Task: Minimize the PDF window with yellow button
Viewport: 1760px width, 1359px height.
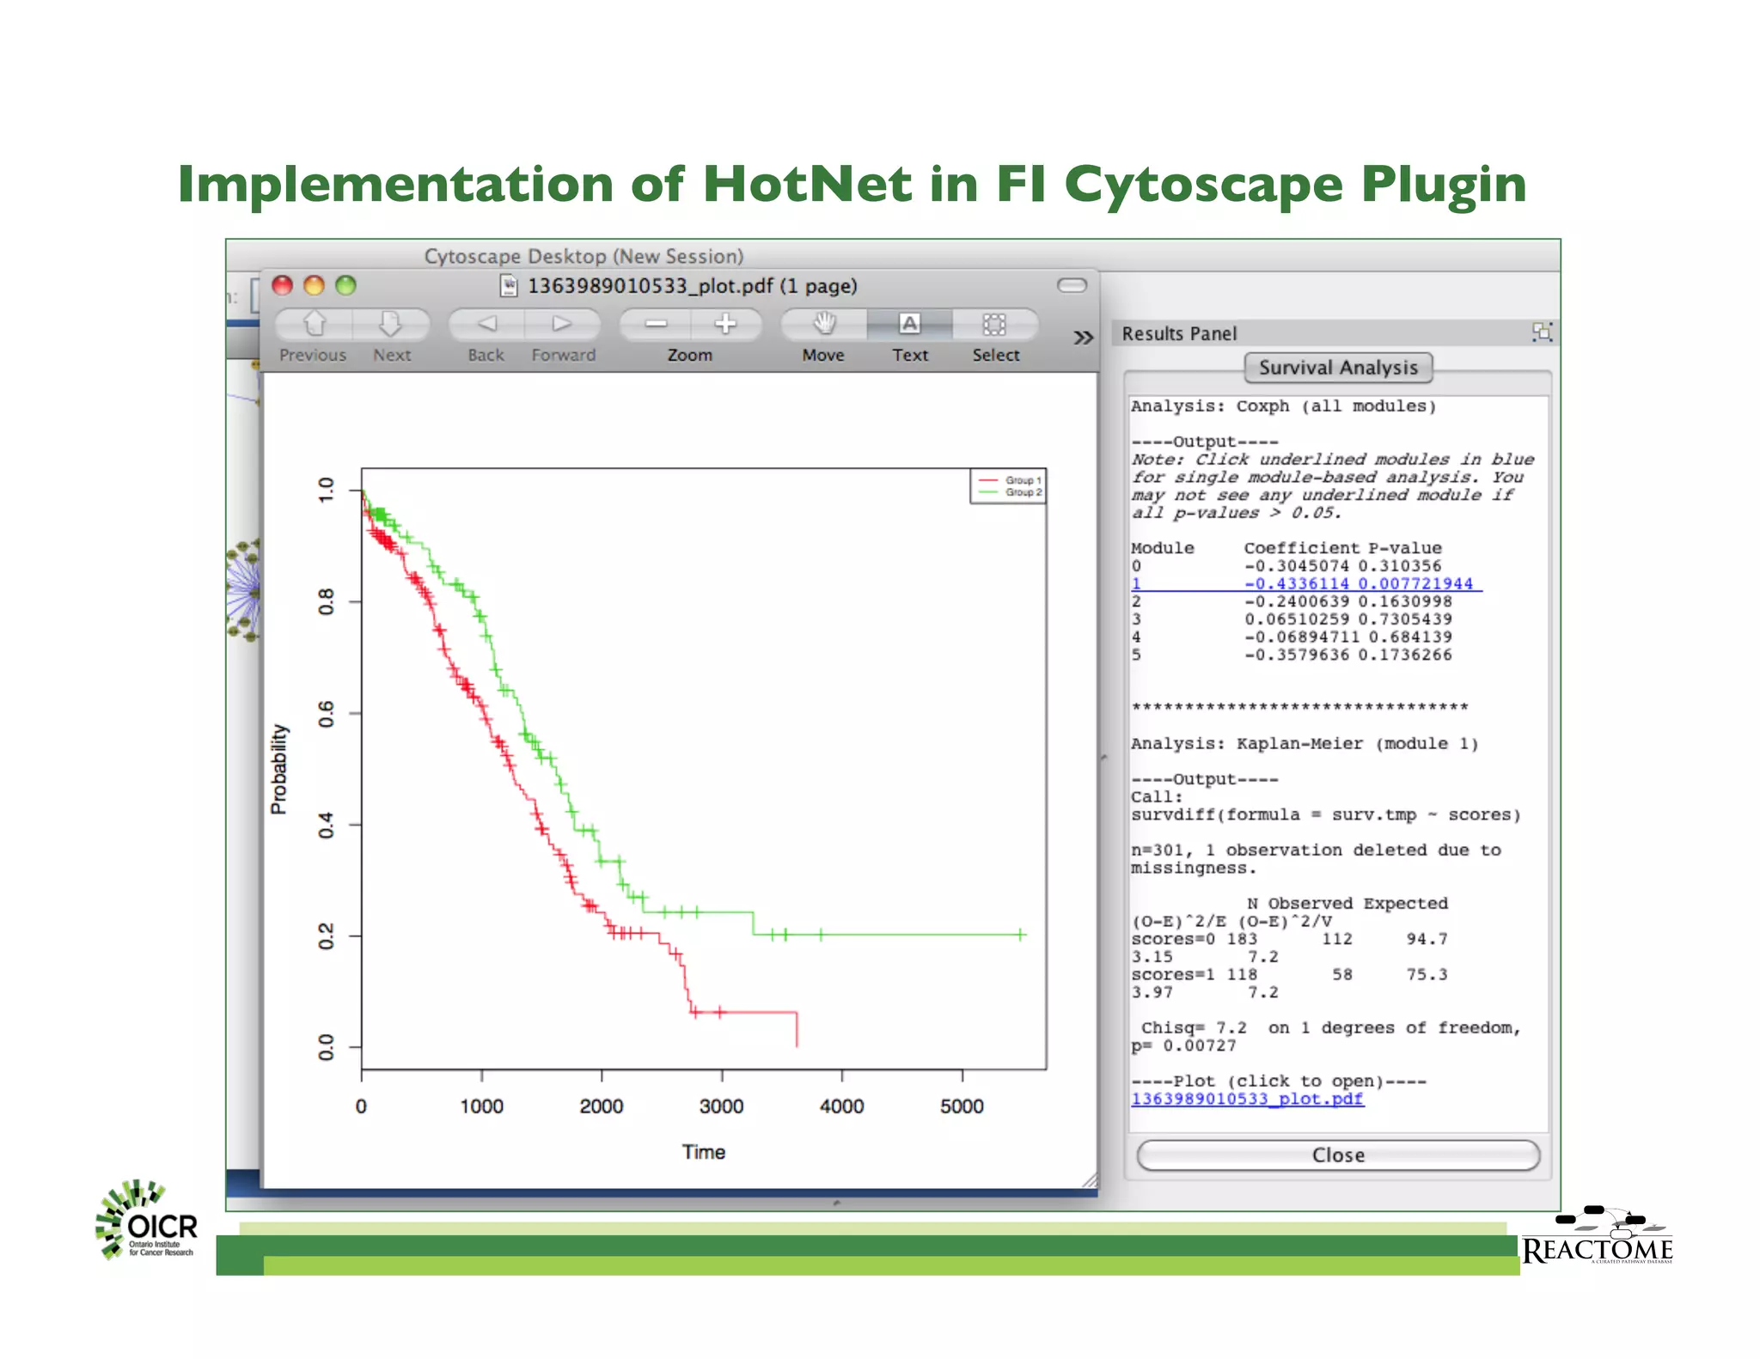Action: point(315,285)
